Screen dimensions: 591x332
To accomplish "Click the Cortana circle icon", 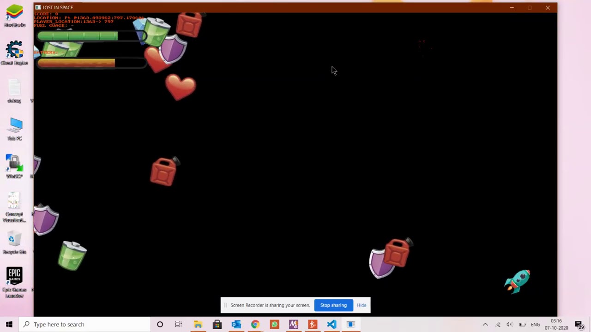I will (x=160, y=324).
